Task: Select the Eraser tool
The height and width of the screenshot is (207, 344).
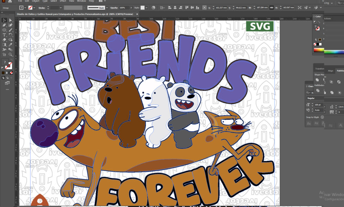Action: 4,40
